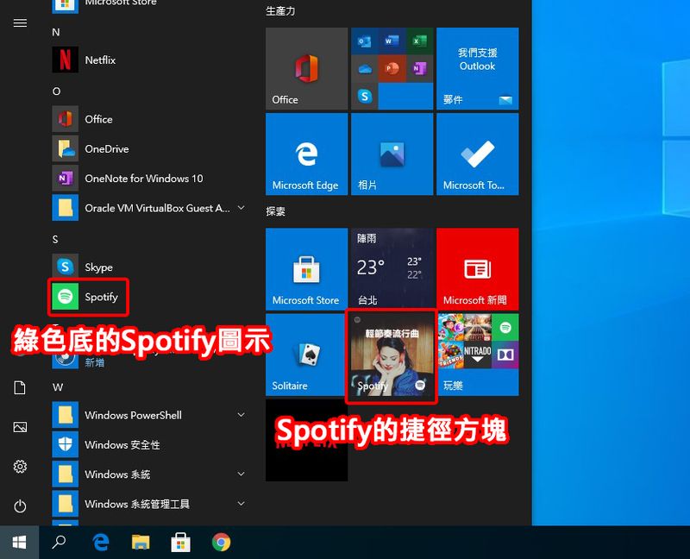Image resolution: width=690 pixels, height=559 pixels.
Task: Open the 台北 weather tile
Action: (x=392, y=269)
